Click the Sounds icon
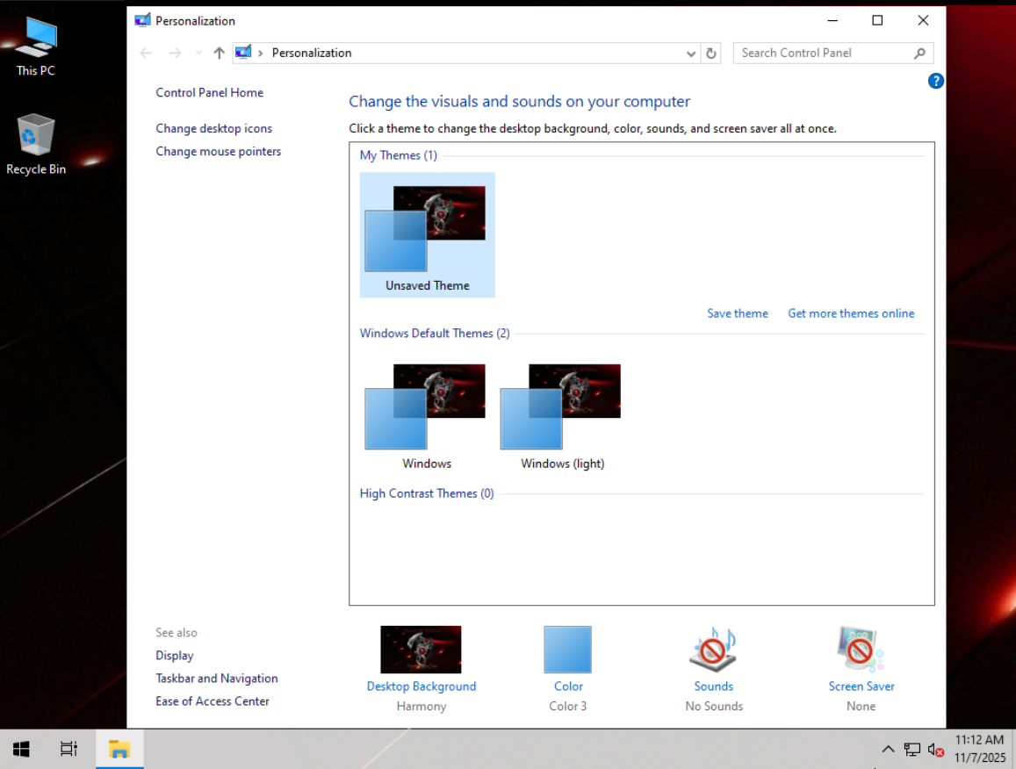Screen dimensions: 1016x769 click(712, 650)
